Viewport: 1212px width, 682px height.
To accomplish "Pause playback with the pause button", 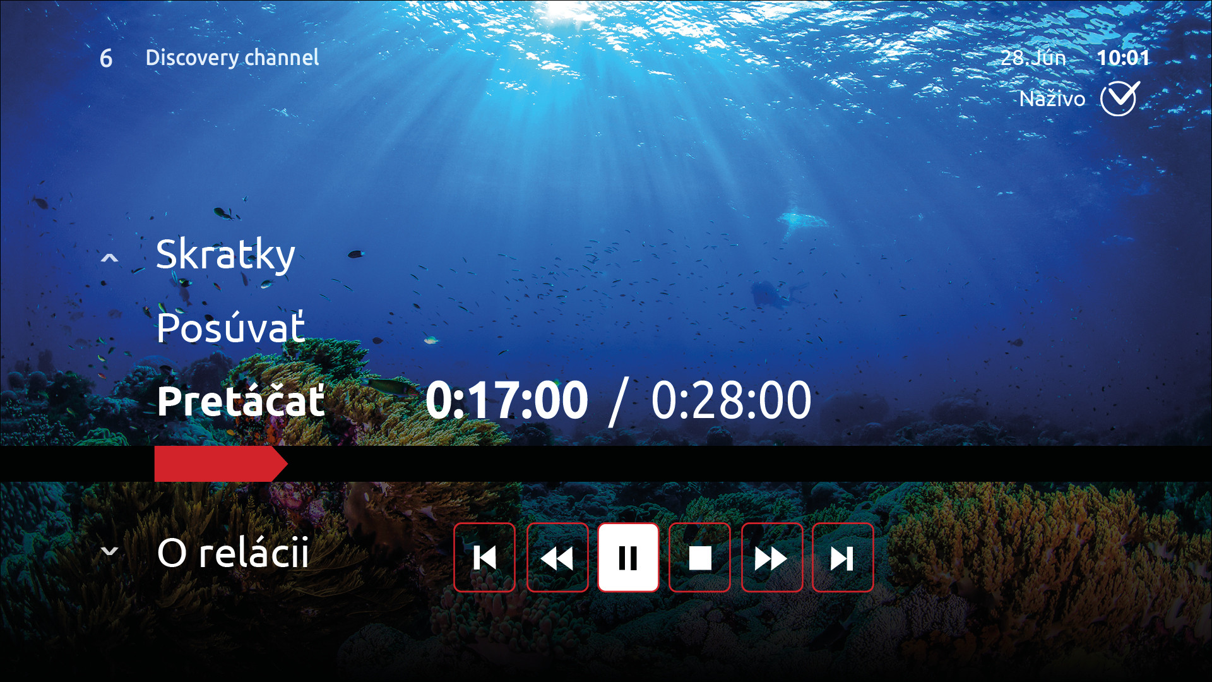I will click(628, 558).
